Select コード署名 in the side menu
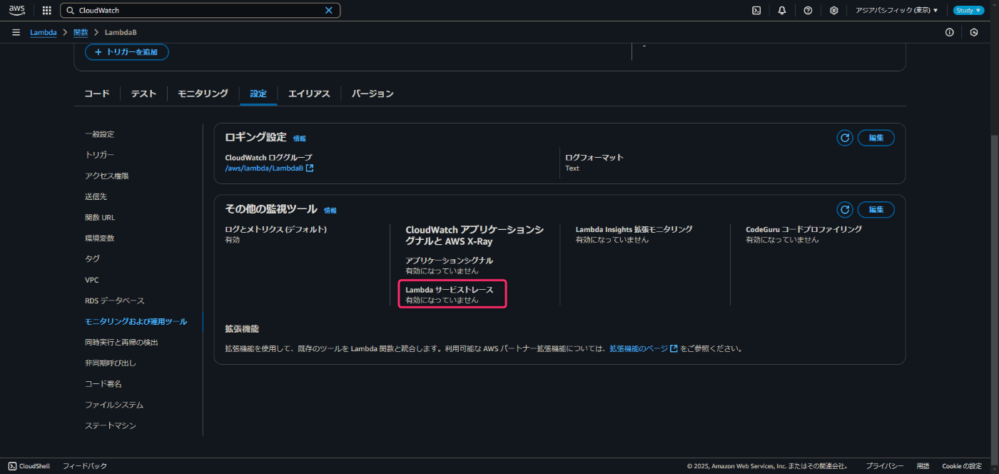The width and height of the screenshot is (999, 474). point(103,383)
